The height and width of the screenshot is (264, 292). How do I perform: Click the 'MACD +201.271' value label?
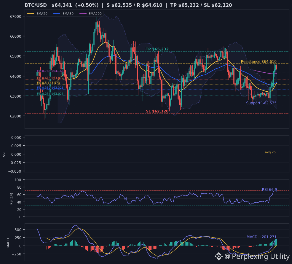click(x=261, y=237)
